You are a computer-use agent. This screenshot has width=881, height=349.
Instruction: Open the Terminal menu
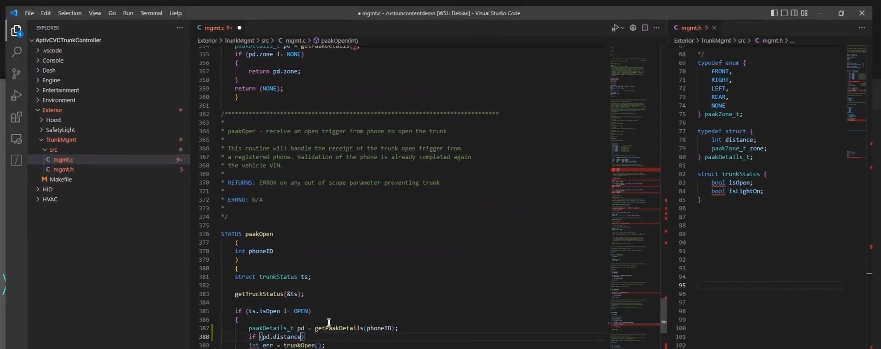click(x=151, y=13)
